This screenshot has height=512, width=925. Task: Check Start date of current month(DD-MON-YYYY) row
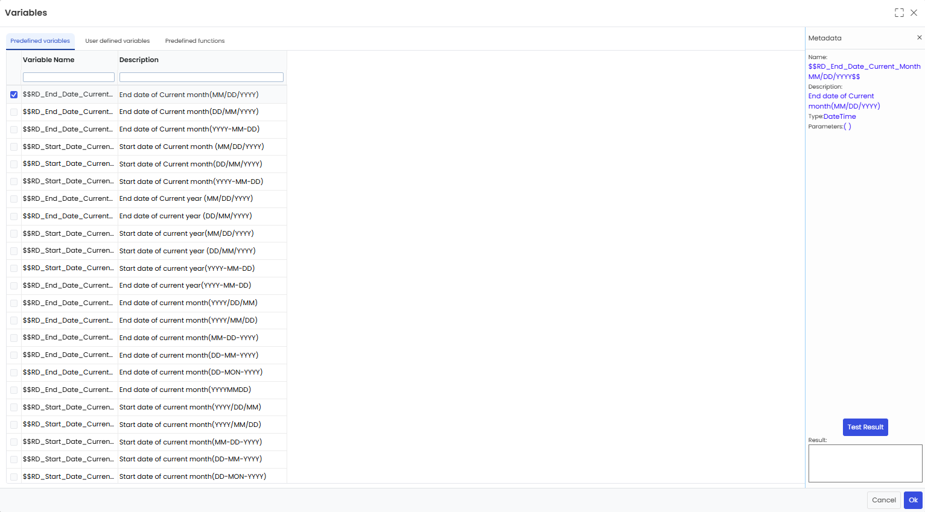tap(14, 477)
